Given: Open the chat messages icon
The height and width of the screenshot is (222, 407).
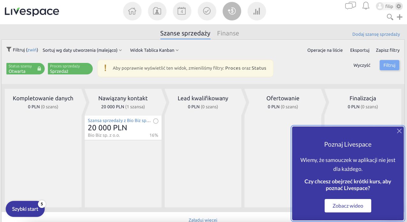Looking at the screenshot, I should click(350, 6).
